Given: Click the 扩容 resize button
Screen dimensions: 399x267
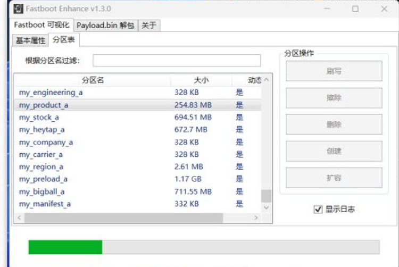Looking at the screenshot, I should (334, 178).
